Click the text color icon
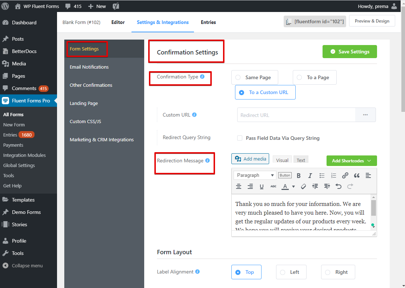The width and height of the screenshot is (405, 288). pyautogui.click(x=285, y=186)
